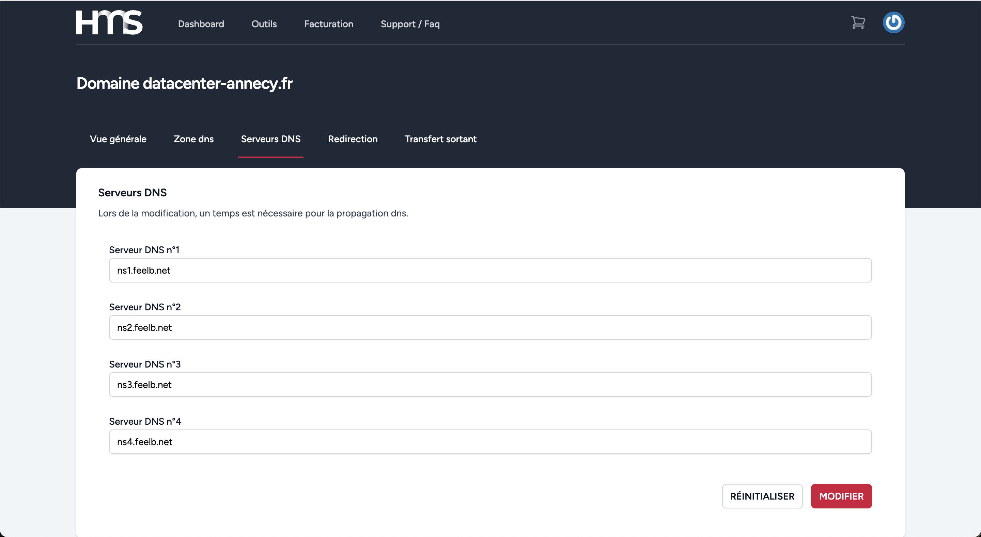This screenshot has height=537, width=981.
Task: Open the Redirection tab
Action: tap(353, 139)
